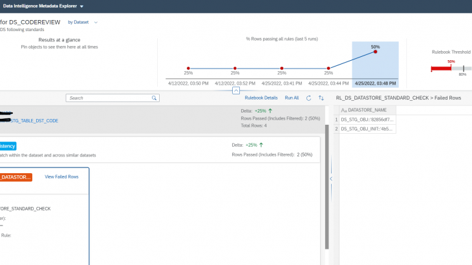The image size is (472, 265).
Task: Click row number 1 in Failed Rows table
Action: click(x=336, y=120)
